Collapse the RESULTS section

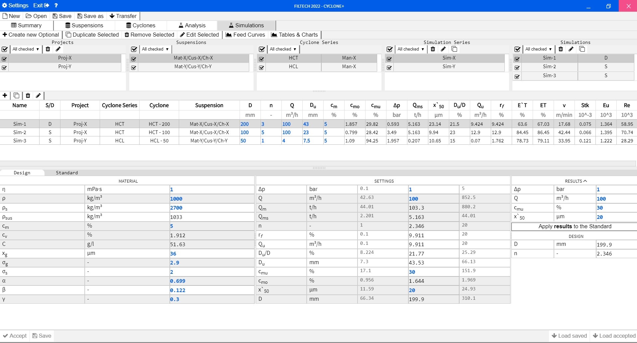576,181
